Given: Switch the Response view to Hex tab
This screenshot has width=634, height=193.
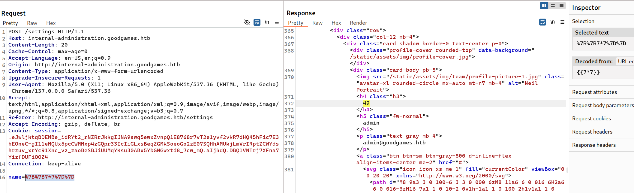Looking at the screenshot, I should 336,23.
